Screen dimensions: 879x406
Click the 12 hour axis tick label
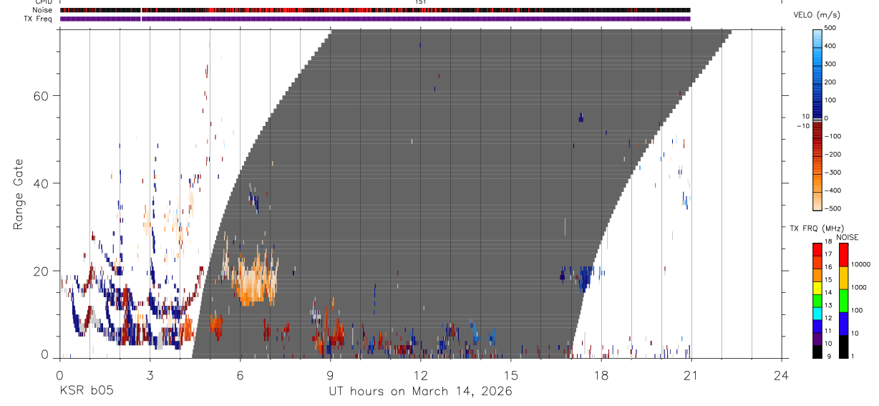pos(421,374)
